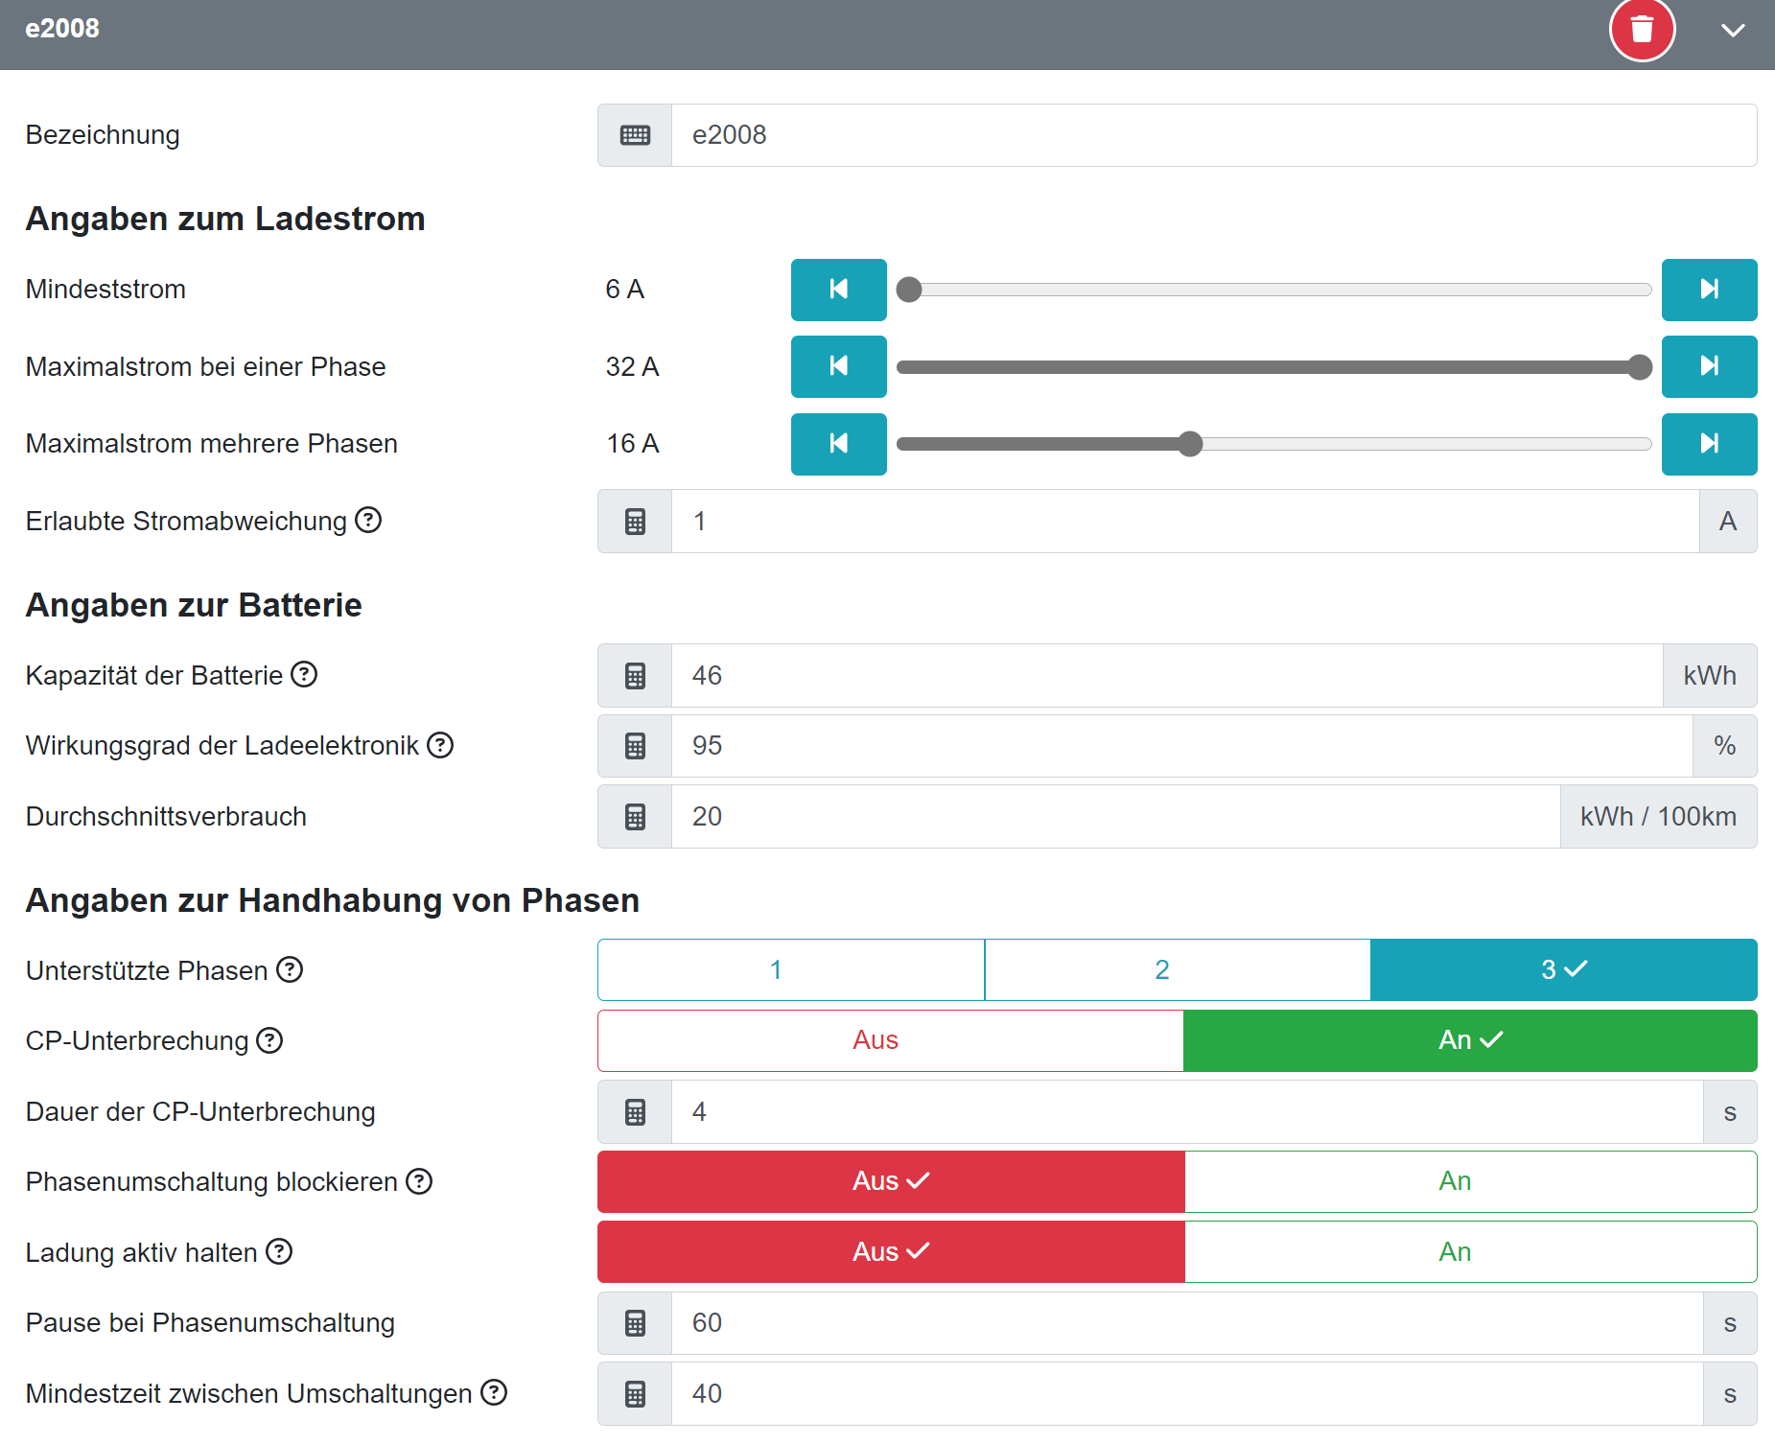The width and height of the screenshot is (1775, 1444).
Task: Click help icon for Phasenumschaltung blockieren
Action: pyautogui.click(x=419, y=1181)
